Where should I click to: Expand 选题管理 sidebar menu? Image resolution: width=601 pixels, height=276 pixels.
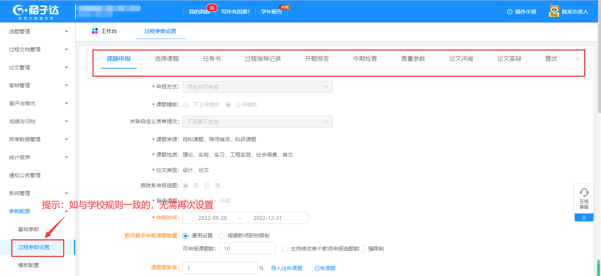coord(38,31)
